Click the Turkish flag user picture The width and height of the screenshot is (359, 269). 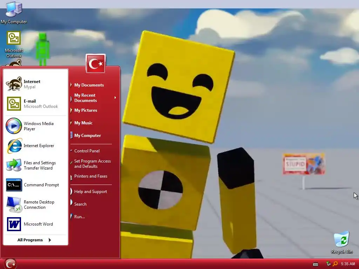click(96, 64)
